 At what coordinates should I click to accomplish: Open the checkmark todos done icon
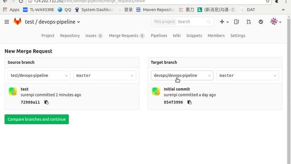coord(261,22)
